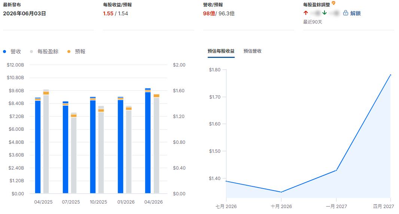
Task: Click the 營收/預報 heading
Action: pyautogui.click(x=213, y=4)
